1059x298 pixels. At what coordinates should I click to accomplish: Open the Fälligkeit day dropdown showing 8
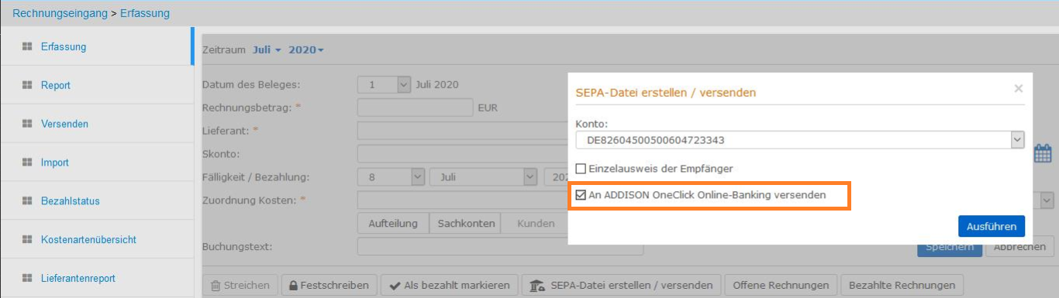pos(391,177)
